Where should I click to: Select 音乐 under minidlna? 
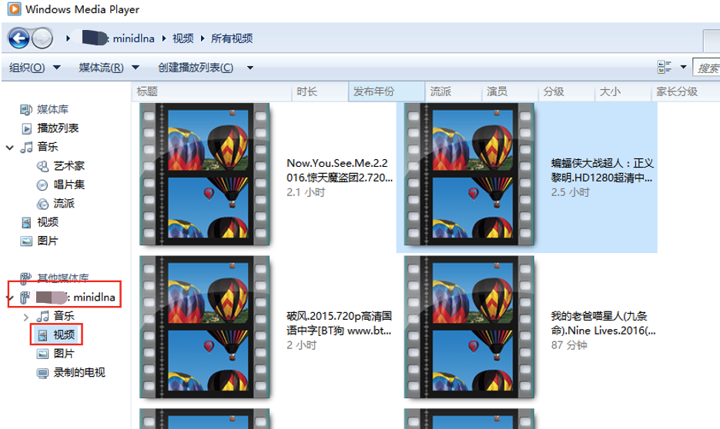pyautogui.click(x=64, y=316)
